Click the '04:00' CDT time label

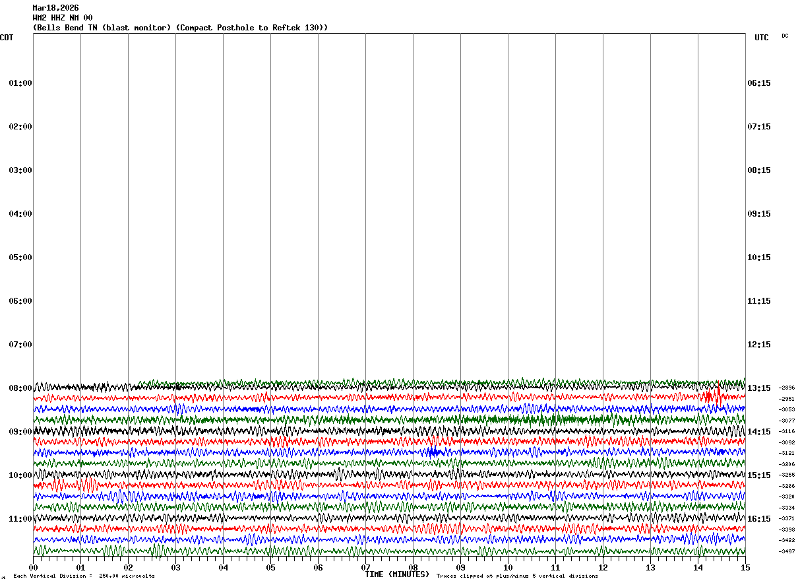[20, 214]
